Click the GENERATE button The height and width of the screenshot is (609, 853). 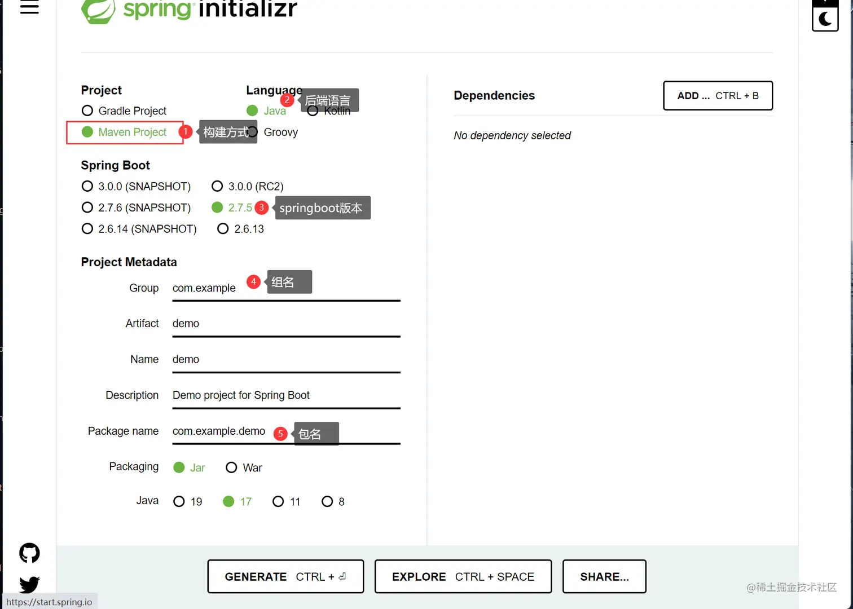click(x=285, y=576)
